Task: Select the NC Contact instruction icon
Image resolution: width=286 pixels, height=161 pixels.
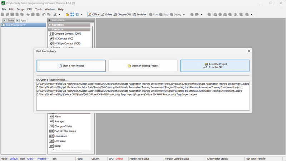Action: 51,39
